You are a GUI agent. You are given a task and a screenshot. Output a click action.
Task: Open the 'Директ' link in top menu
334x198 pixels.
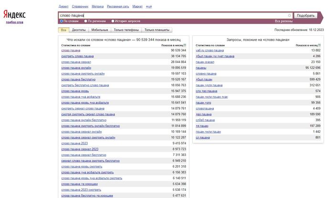pos(63,7)
